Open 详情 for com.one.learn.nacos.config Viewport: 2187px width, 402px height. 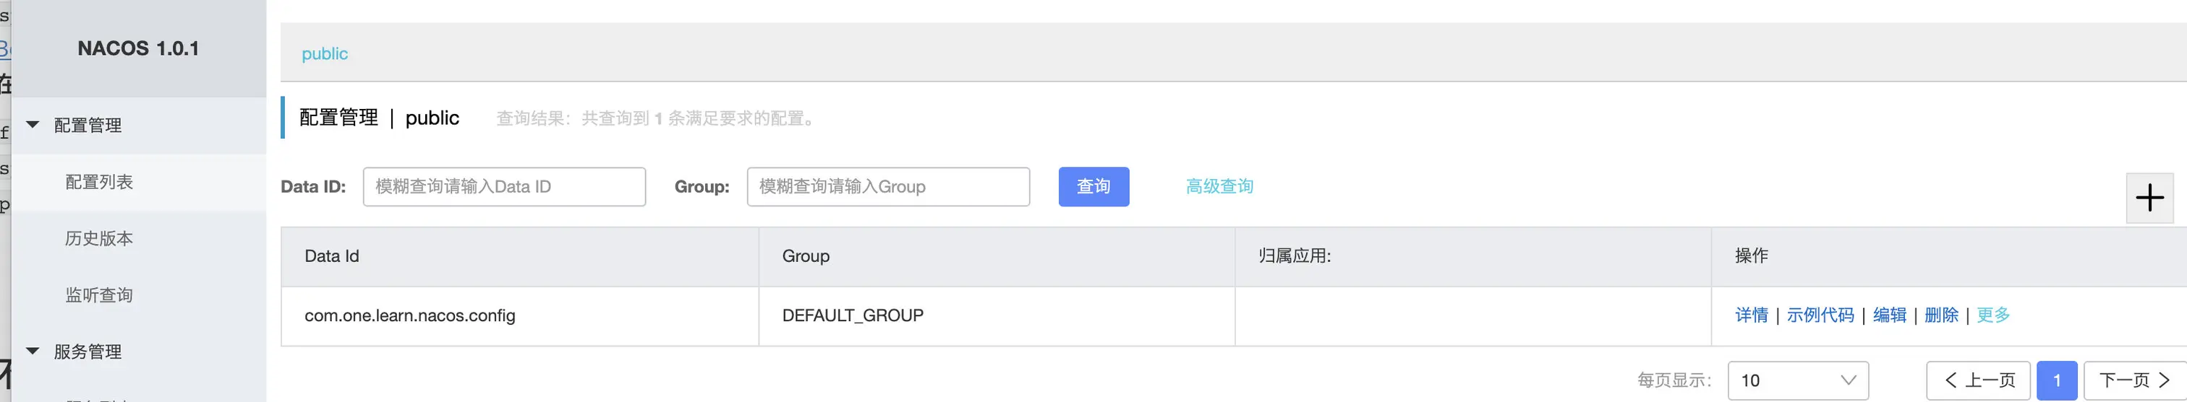(x=1751, y=315)
